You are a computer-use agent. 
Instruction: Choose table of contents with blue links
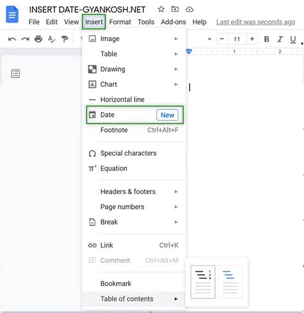click(x=230, y=282)
